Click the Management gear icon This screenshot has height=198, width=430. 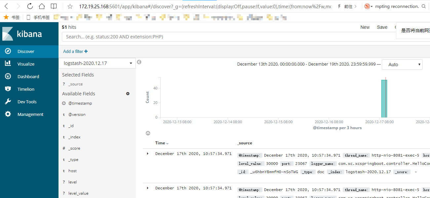8,114
